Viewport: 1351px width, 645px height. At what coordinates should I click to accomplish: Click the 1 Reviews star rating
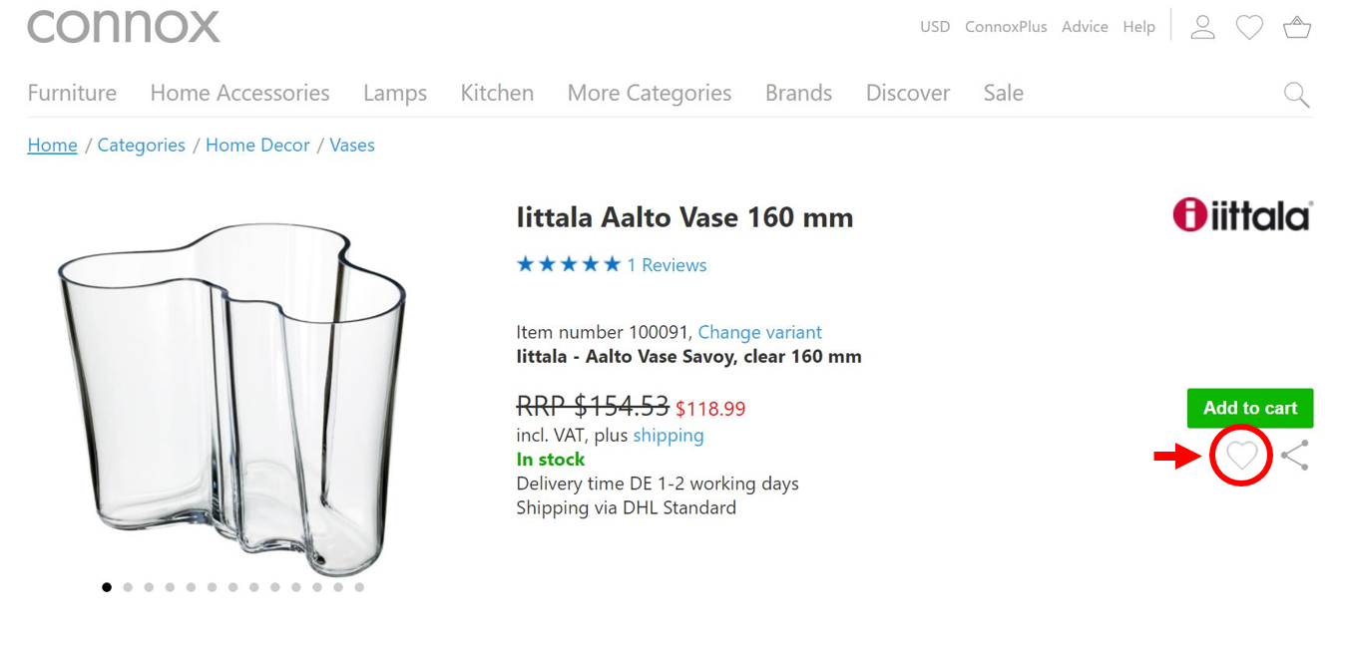tap(611, 265)
